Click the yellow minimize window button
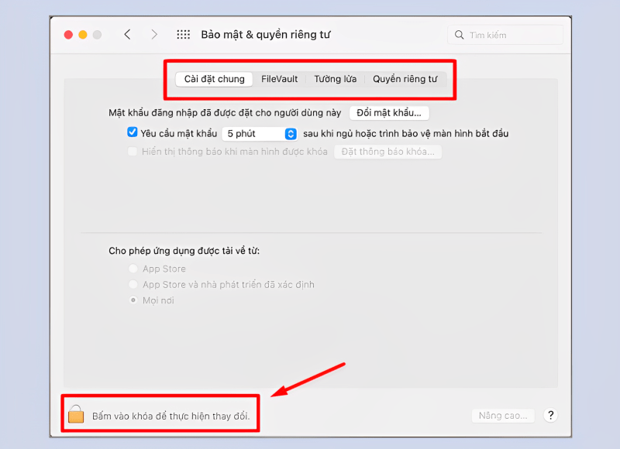Screen dimensions: 620x449 pos(83,35)
